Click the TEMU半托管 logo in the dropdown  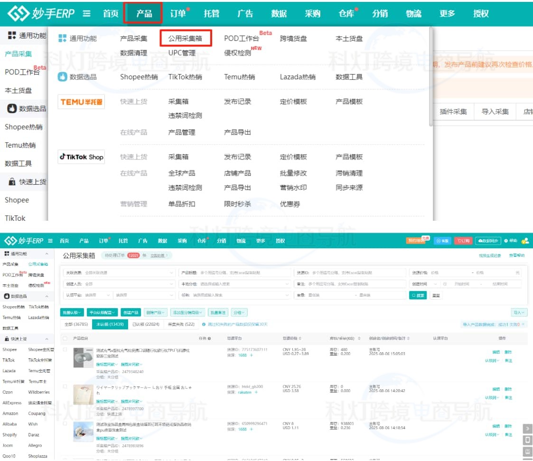(x=81, y=102)
